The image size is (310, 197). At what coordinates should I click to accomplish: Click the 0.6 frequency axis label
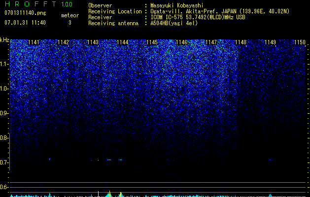click(x=3, y=187)
